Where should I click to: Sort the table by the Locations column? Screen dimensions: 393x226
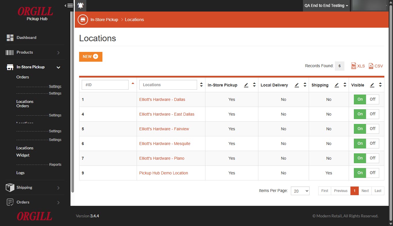coord(201,85)
